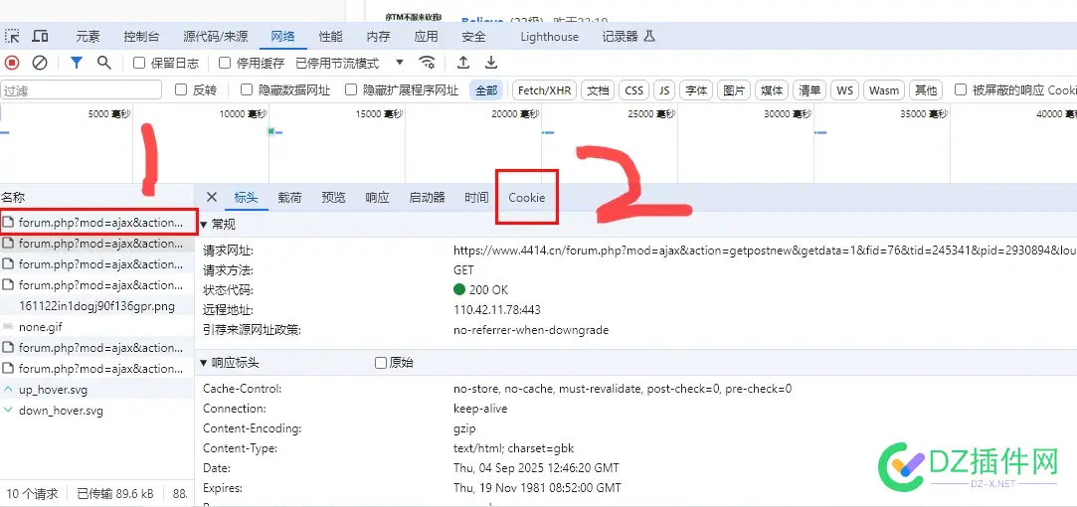Select the 预览 details tab

(x=333, y=197)
